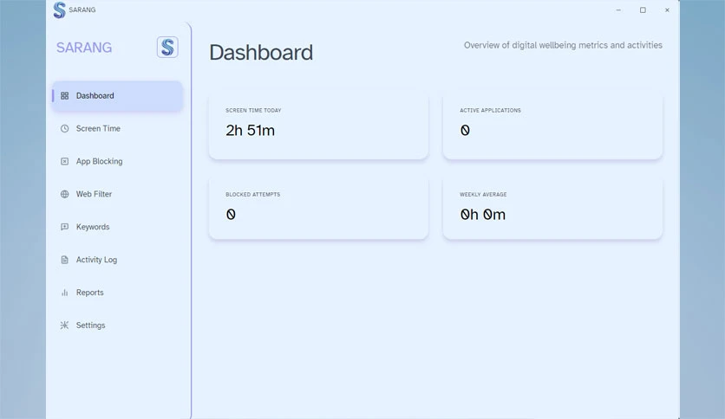Click the App Blocking square-x icon
The height and width of the screenshot is (419, 725).
[65, 161]
